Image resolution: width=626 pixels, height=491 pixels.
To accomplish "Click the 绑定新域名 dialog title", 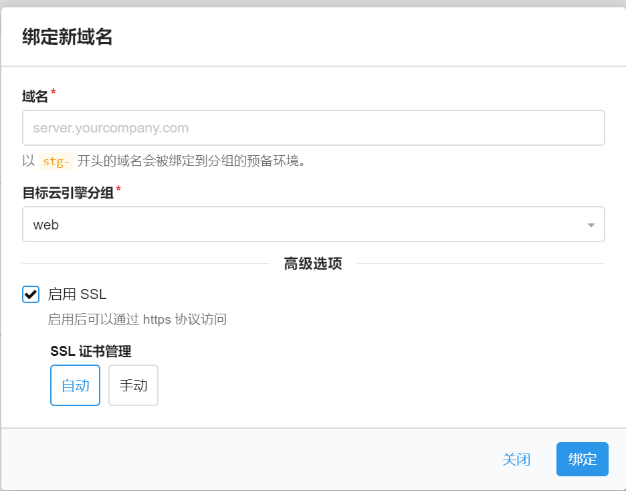I will coord(67,37).
